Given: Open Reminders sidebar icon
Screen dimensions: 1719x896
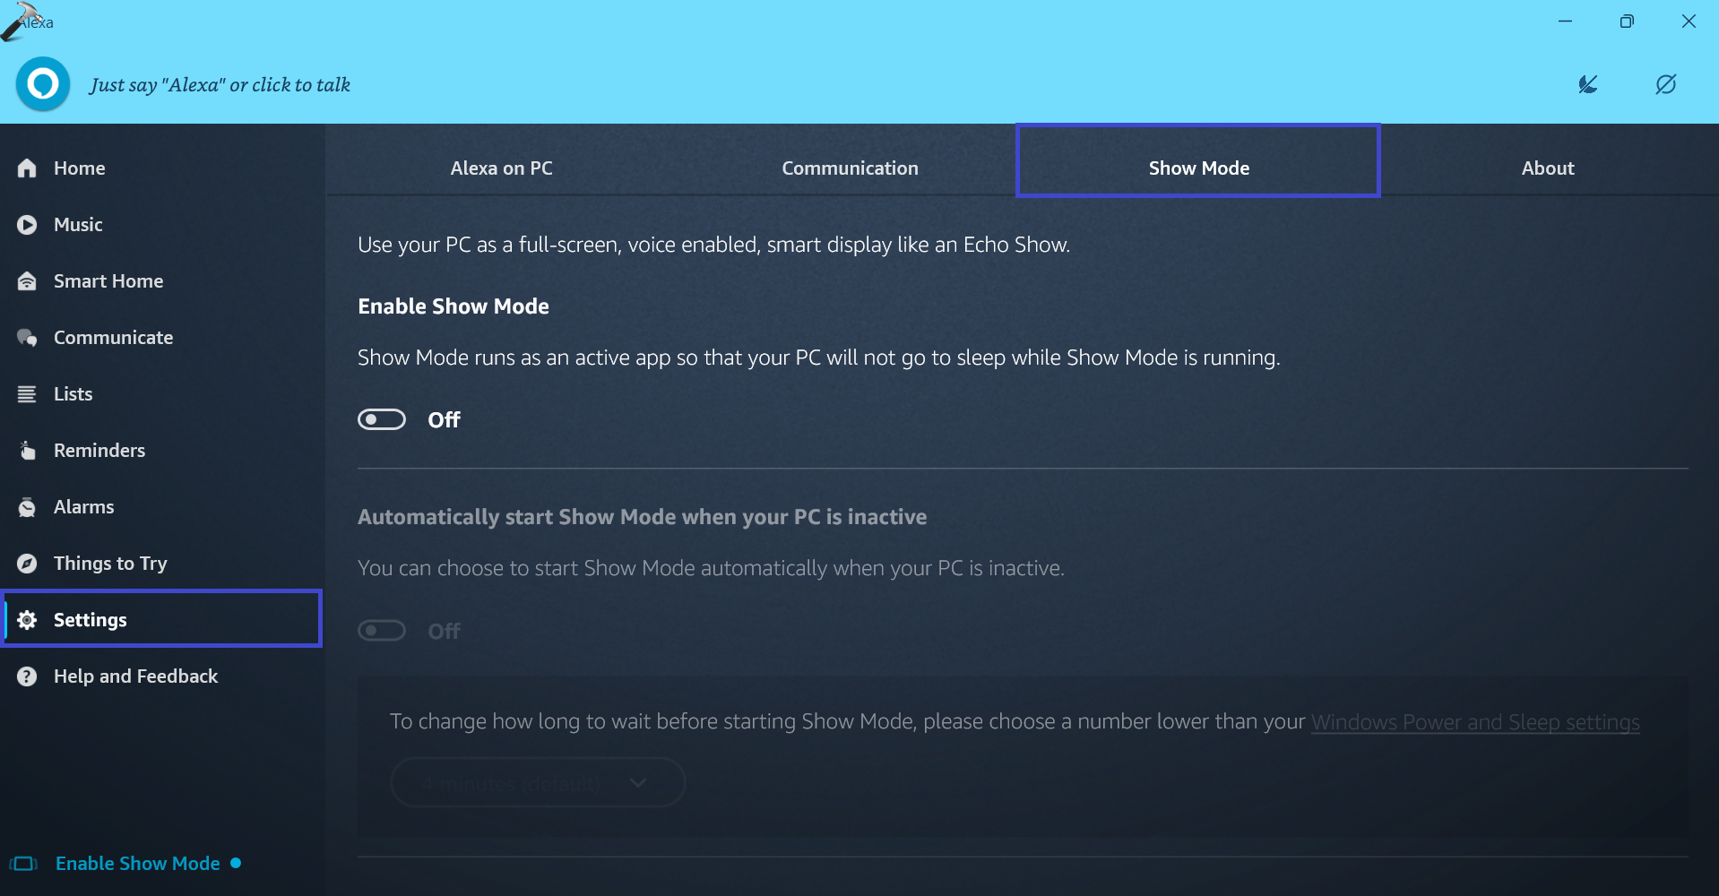Looking at the screenshot, I should click(27, 451).
